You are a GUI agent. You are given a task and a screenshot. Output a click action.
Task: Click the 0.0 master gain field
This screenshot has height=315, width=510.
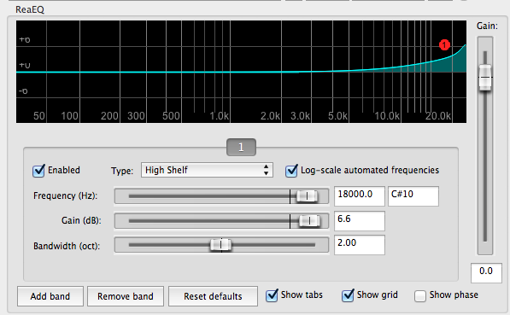486,272
